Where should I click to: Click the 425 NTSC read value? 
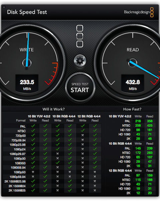tap(150, 126)
